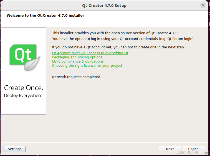
Task: Open 'Packaging and pricing options' link
Action: pyautogui.click(x=77, y=57)
